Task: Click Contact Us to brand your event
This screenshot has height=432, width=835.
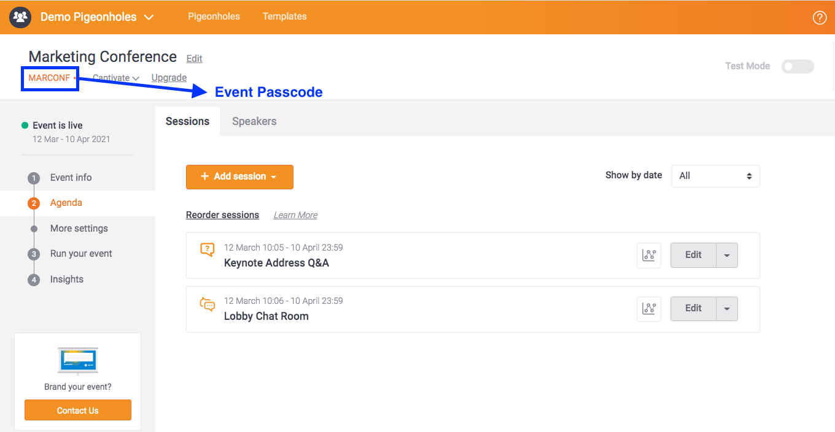Action: point(77,410)
